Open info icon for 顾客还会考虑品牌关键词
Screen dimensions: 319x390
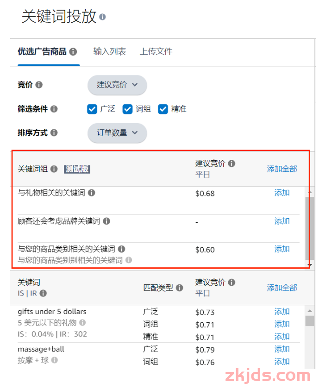click(x=106, y=221)
